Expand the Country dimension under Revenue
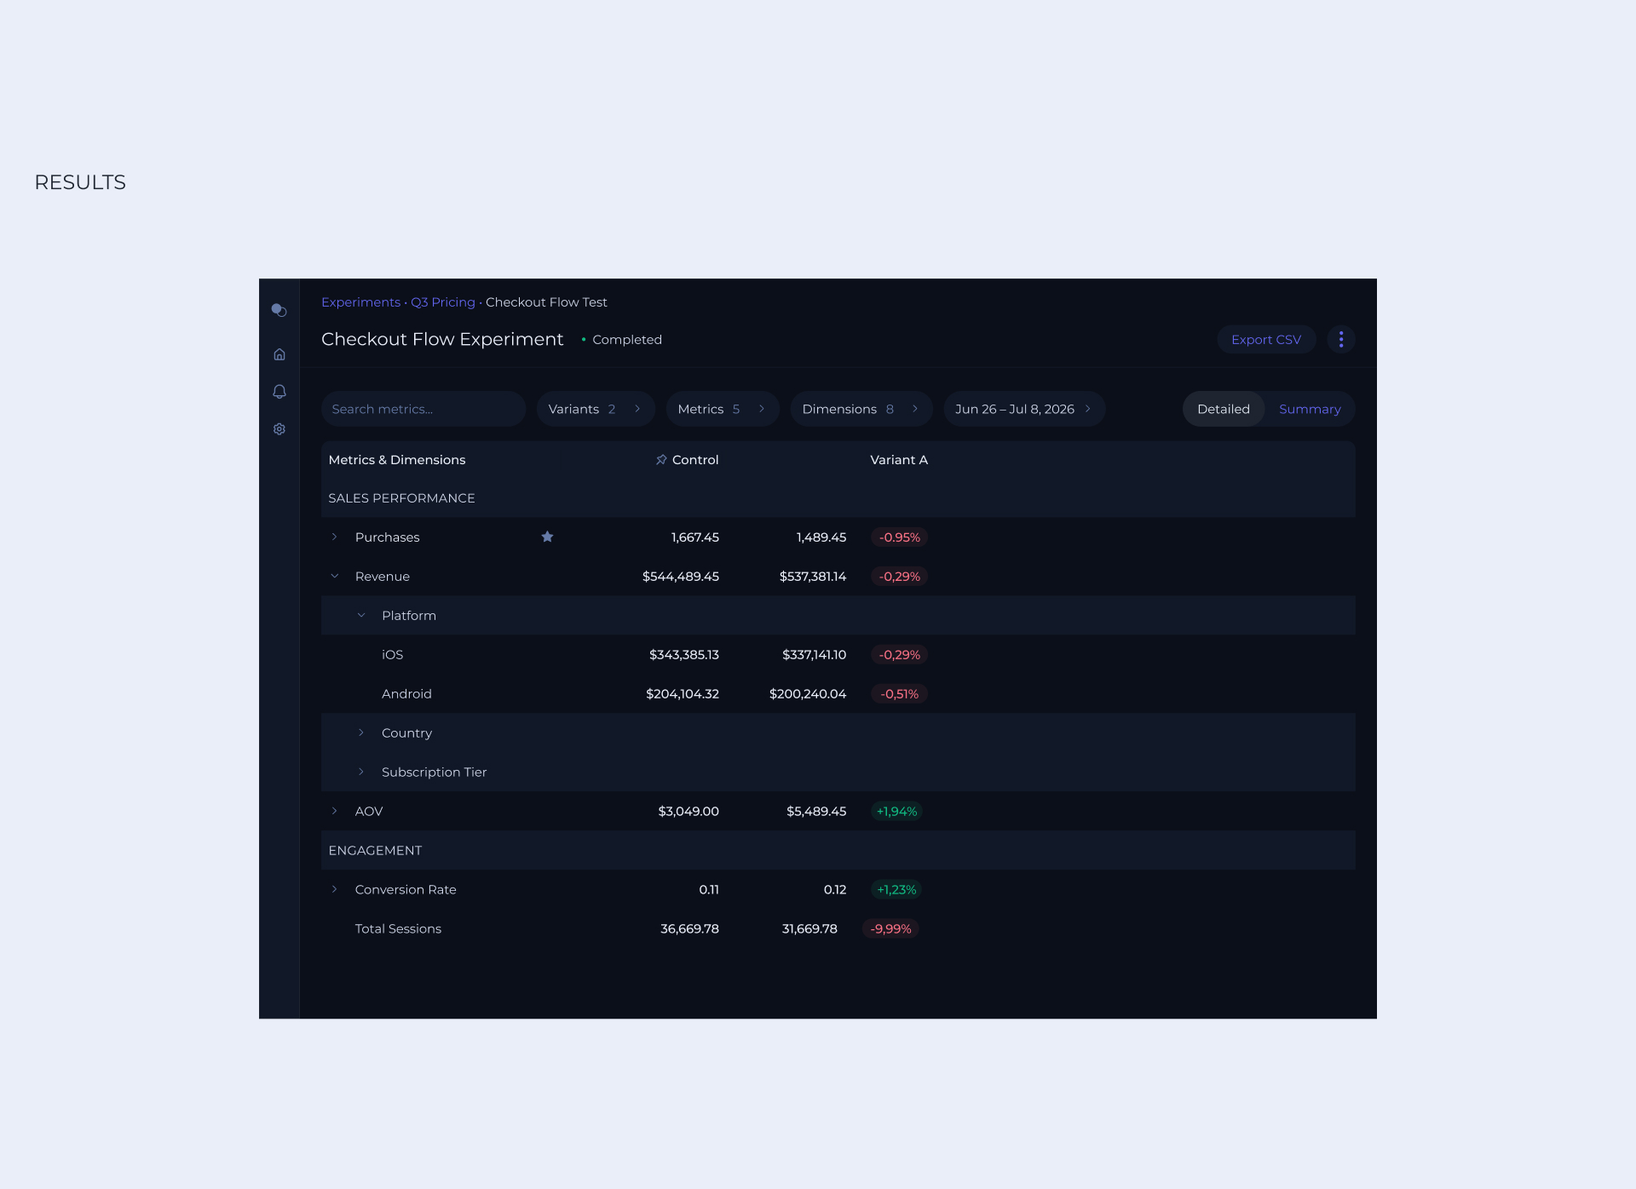The image size is (1636, 1189). point(360,732)
